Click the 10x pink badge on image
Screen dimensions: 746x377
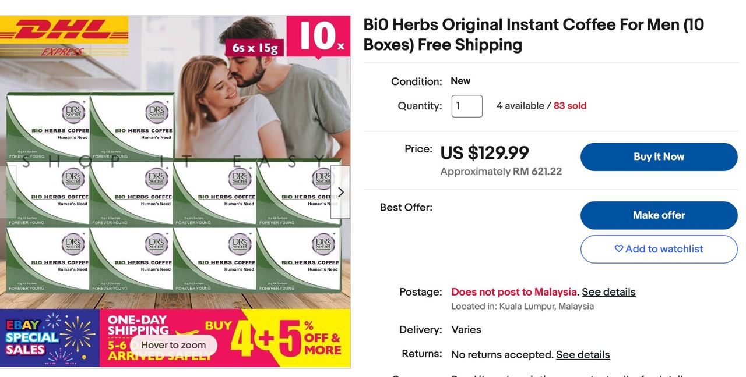[x=318, y=37]
